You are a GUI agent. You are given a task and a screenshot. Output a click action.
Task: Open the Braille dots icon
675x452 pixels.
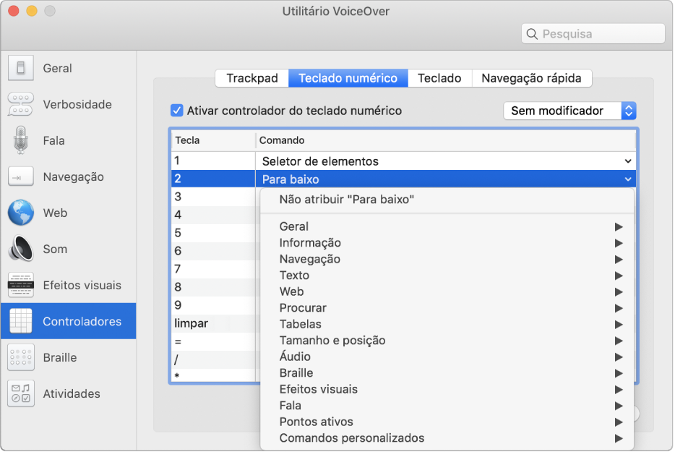pyautogui.click(x=21, y=357)
